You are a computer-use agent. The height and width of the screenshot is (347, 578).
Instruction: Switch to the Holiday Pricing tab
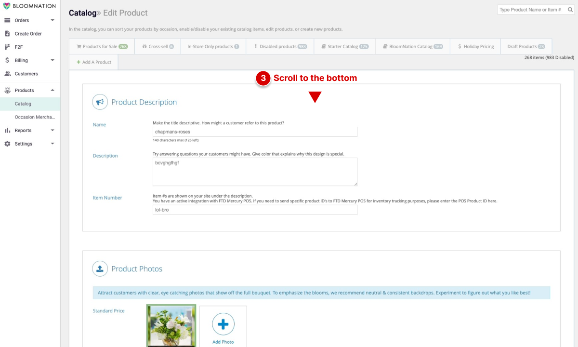475,47
